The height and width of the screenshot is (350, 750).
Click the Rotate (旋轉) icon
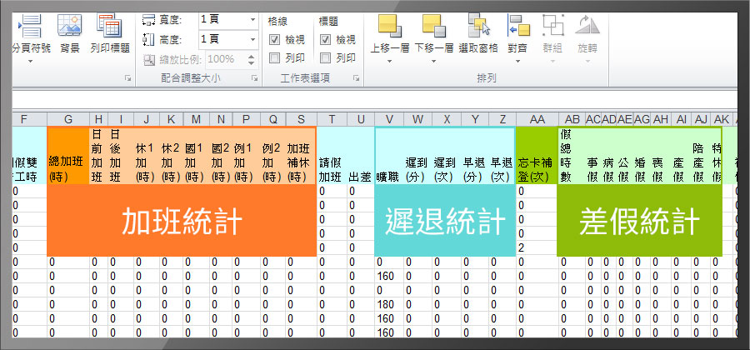(587, 28)
